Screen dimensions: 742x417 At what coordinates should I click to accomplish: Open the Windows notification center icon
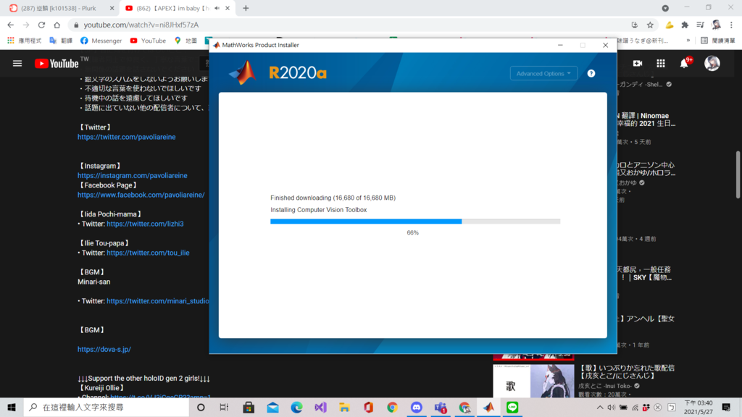pos(726,407)
